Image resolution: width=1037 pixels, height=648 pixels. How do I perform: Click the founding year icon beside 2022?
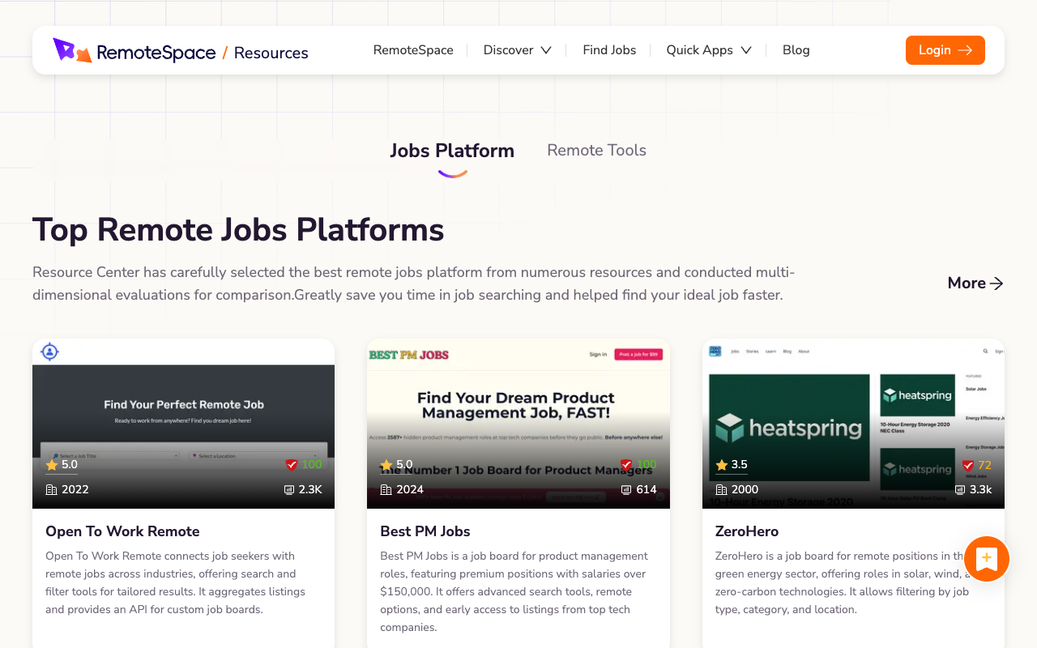52,489
